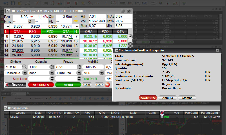Click the stepper beside the Stop Loss field
This screenshot has height=135, width=226.
tap(52, 78)
